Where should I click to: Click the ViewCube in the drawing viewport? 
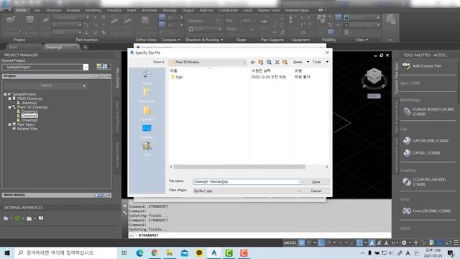click(x=374, y=77)
